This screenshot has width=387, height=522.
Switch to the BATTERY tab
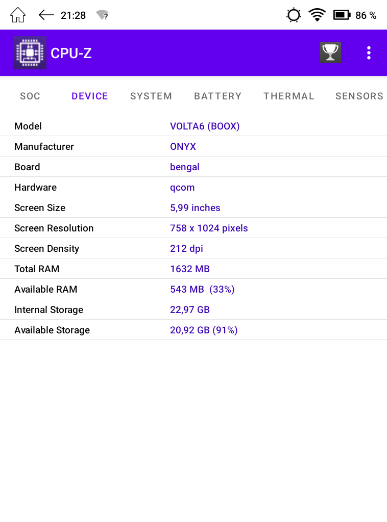click(217, 96)
